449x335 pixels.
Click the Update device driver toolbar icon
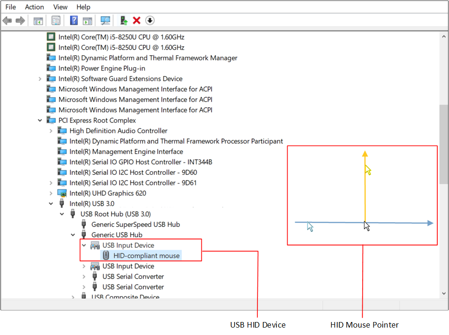tap(124, 20)
